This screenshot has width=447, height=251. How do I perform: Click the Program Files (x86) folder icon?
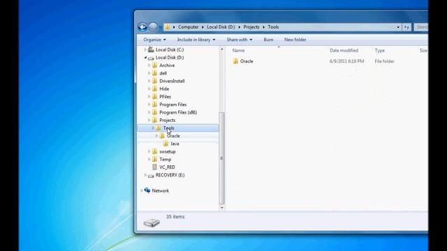coord(154,112)
